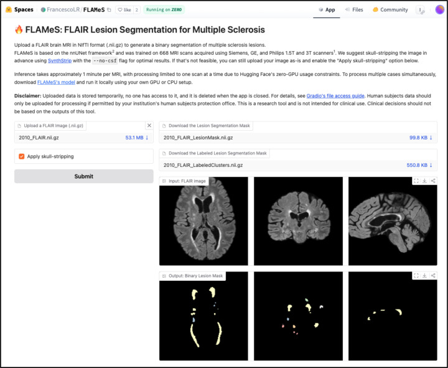
Task: Switch to the Community tab
Action: (x=390, y=10)
